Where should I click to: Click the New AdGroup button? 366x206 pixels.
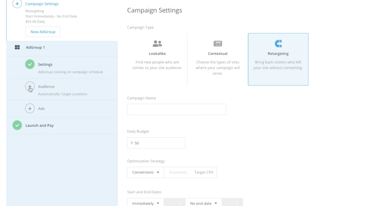coord(43,32)
